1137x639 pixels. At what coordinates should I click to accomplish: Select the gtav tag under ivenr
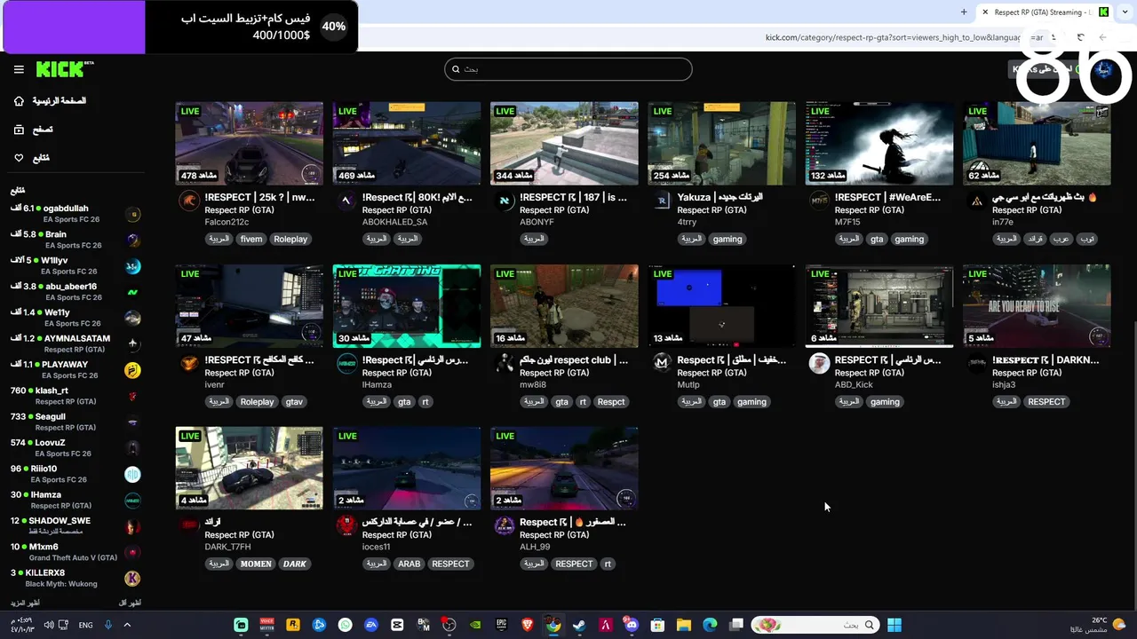tap(294, 401)
